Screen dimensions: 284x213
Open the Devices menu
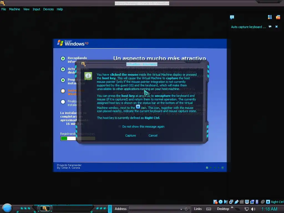pyautogui.click(x=48, y=9)
